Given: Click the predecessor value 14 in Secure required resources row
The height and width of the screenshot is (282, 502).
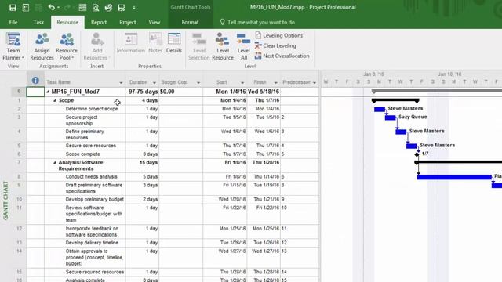Looking at the screenshot, I should (x=284, y=272).
